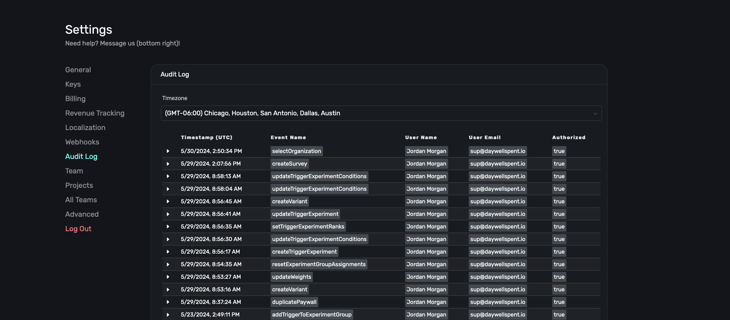Open the Timezone dropdown

[x=381, y=113]
